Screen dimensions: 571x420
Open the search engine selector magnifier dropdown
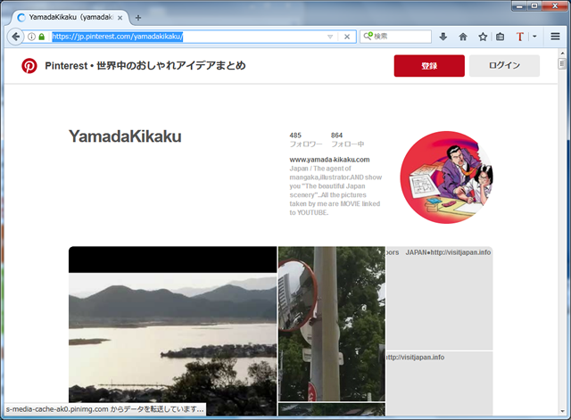click(368, 37)
